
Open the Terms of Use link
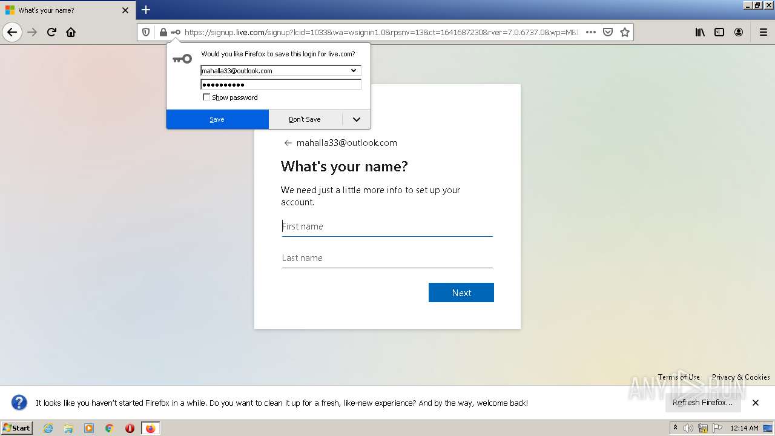(x=679, y=377)
